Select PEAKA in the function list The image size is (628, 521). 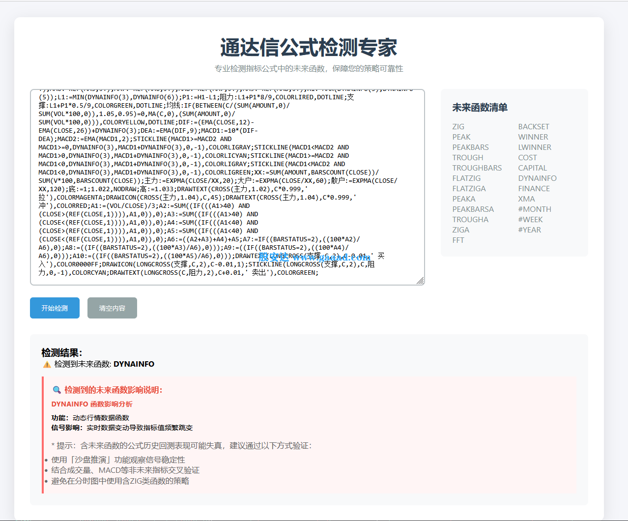[464, 199]
